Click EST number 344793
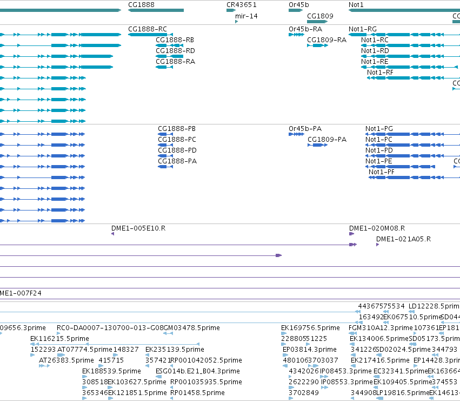Viewport: 460px width, 401px height. [444, 350]
